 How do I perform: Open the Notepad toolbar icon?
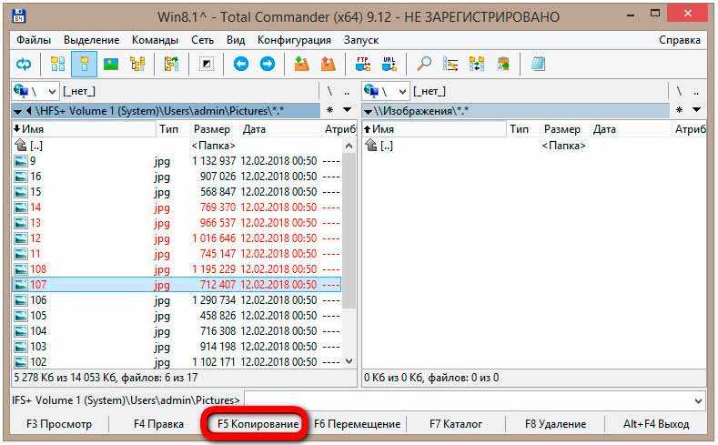[x=538, y=64]
